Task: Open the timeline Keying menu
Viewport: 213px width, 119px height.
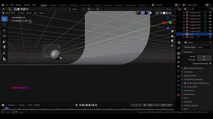Action: click(23, 105)
